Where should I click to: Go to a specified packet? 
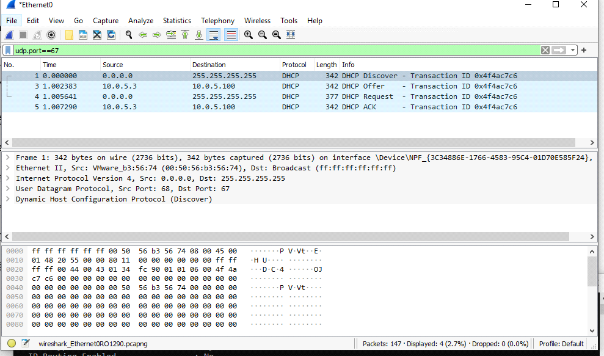click(171, 35)
